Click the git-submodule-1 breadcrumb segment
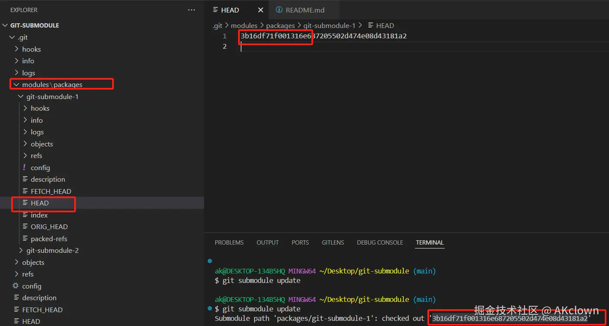 click(x=330, y=25)
